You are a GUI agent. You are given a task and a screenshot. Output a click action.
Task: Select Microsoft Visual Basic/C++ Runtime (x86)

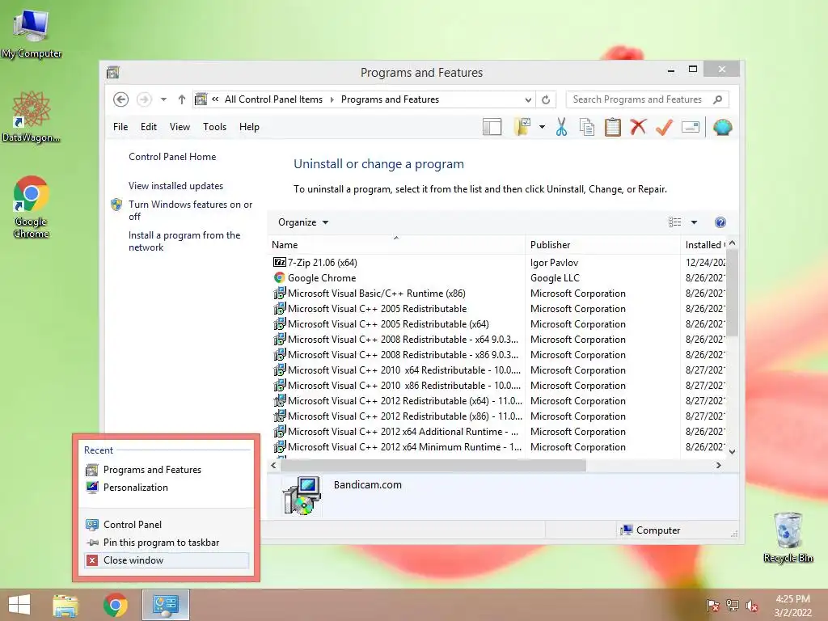[x=377, y=293]
